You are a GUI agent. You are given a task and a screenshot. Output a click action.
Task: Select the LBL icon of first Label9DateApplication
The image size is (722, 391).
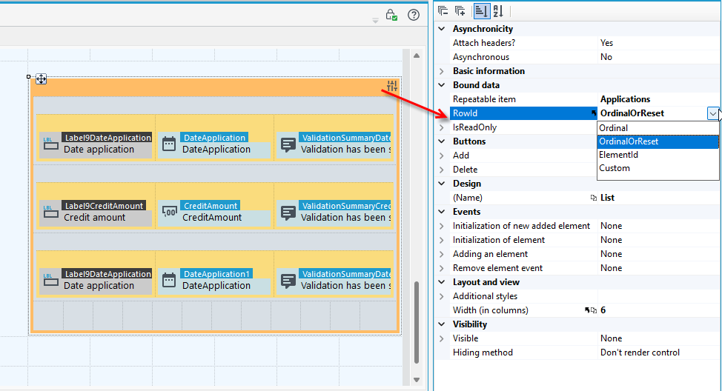click(x=50, y=144)
